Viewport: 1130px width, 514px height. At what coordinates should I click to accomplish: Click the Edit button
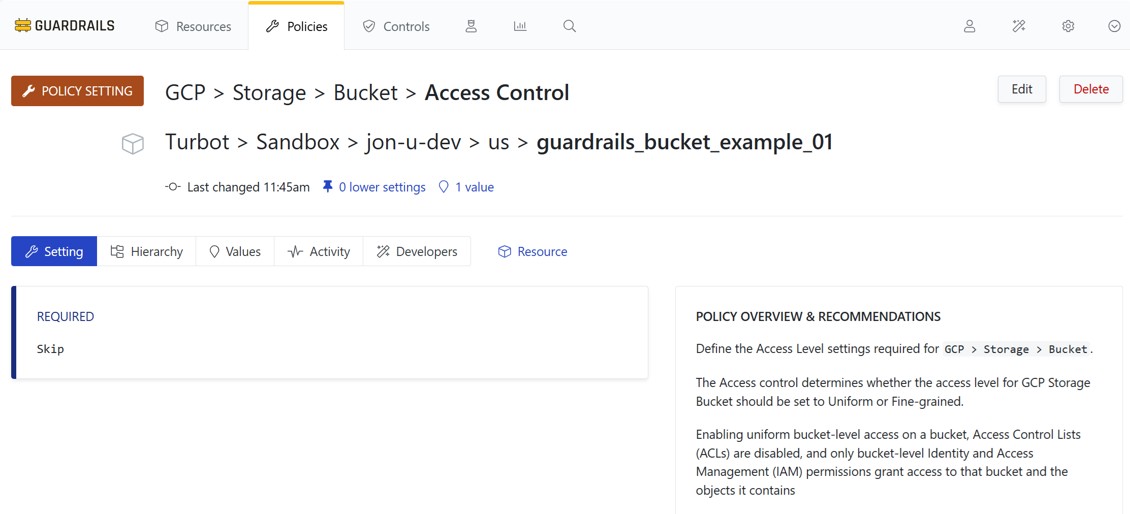pos(1022,89)
